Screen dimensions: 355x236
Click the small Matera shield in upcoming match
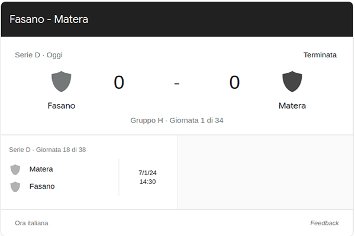coord(15,170)
